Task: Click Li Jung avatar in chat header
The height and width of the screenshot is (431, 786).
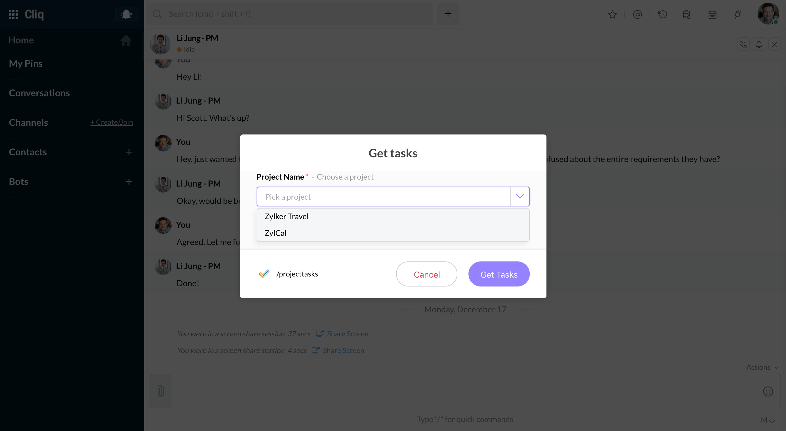Action: 160,44
